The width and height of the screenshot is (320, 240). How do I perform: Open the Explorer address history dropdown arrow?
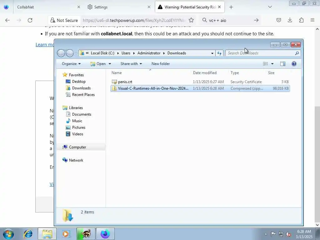212,53
